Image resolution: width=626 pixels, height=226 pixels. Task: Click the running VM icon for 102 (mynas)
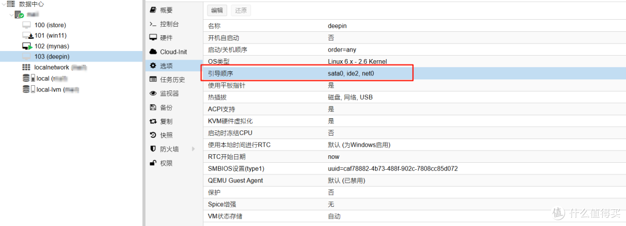[27, 46]
